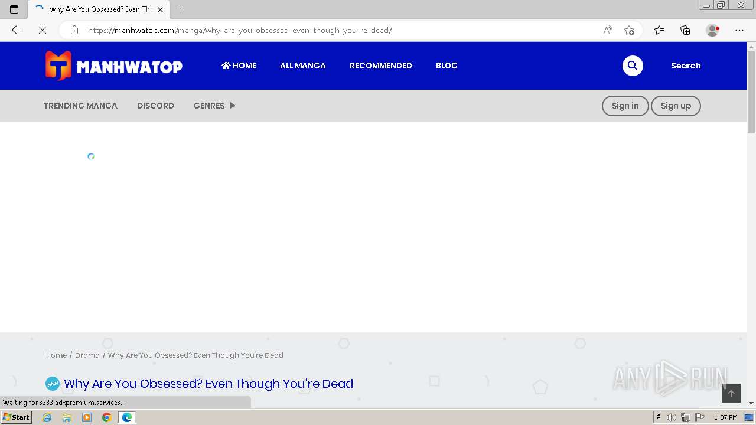Close the 'Why Are You Obsessed' tab
The image size is (756, 425).
pyautogui.click(x=160, y=9)
